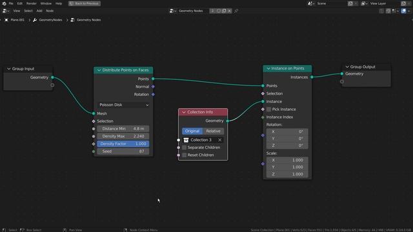Open the Node menu
This screenshot has height=232, width=413.
click(x=50, y=11)
